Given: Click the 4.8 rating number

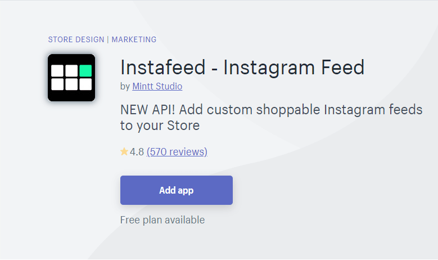Looking at the screenshot, I should tap(137, 152).
